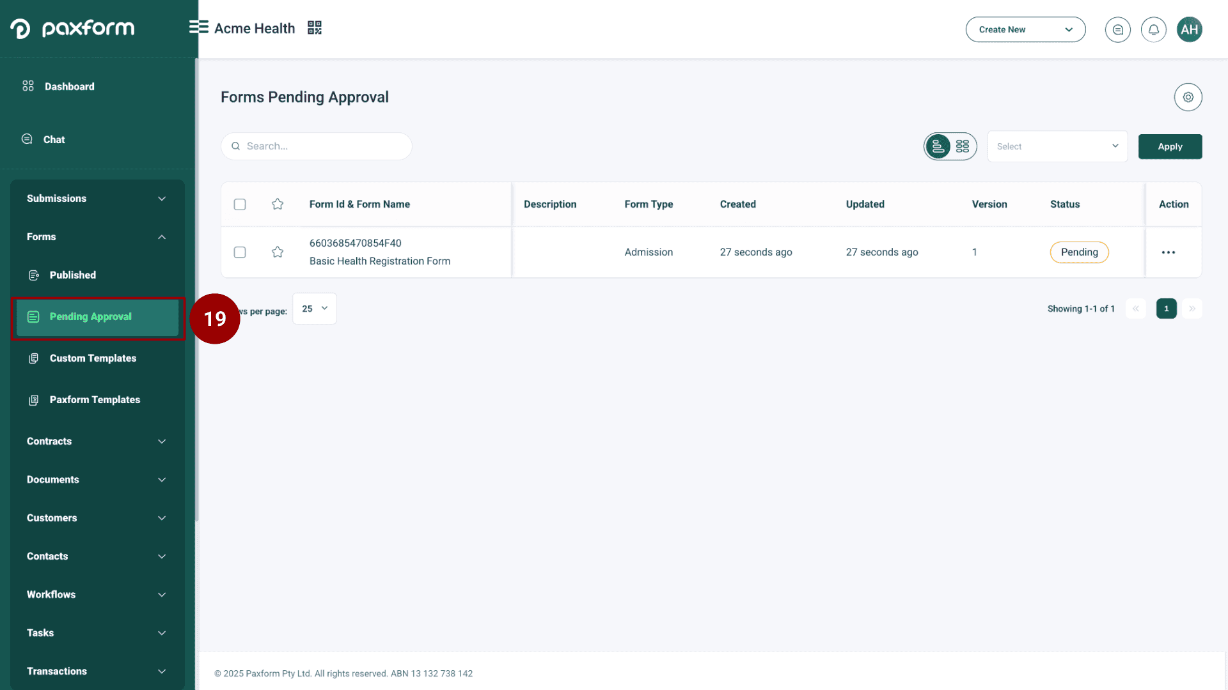Open the Create New dropdown
Viewport: 1228px width, 690px height.
pyautogui.click(x=1025, y=29)
